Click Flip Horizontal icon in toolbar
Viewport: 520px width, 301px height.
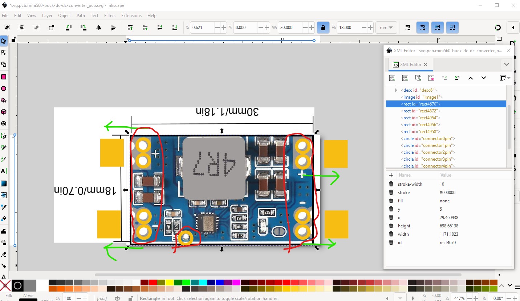coord(98,28)
